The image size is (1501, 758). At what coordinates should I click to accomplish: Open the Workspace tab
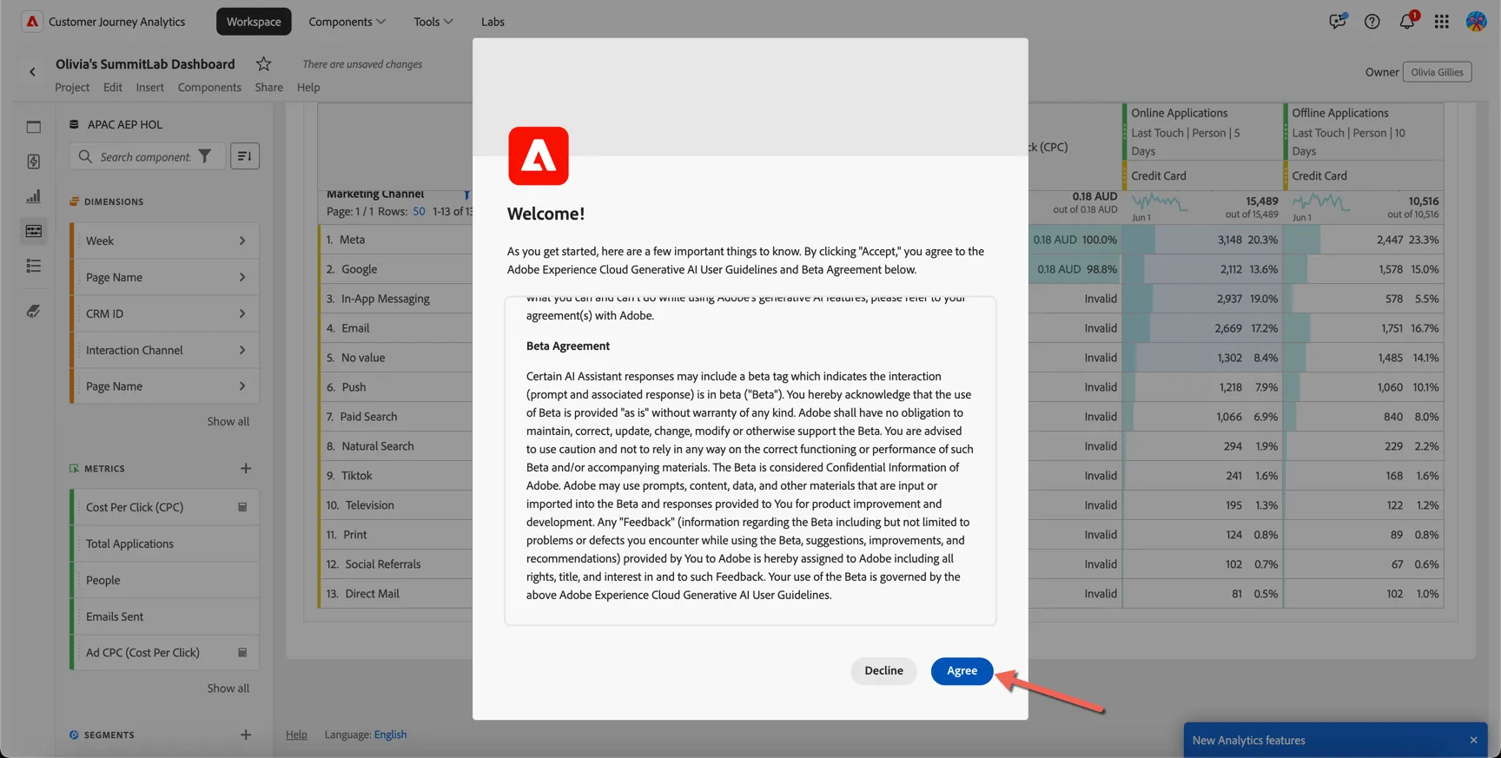pos(254,22)
